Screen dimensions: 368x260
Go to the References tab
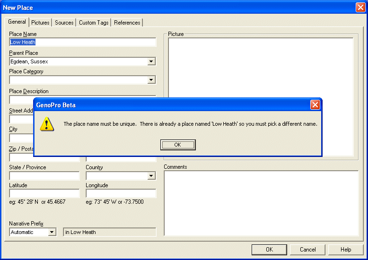click(127, 23)
